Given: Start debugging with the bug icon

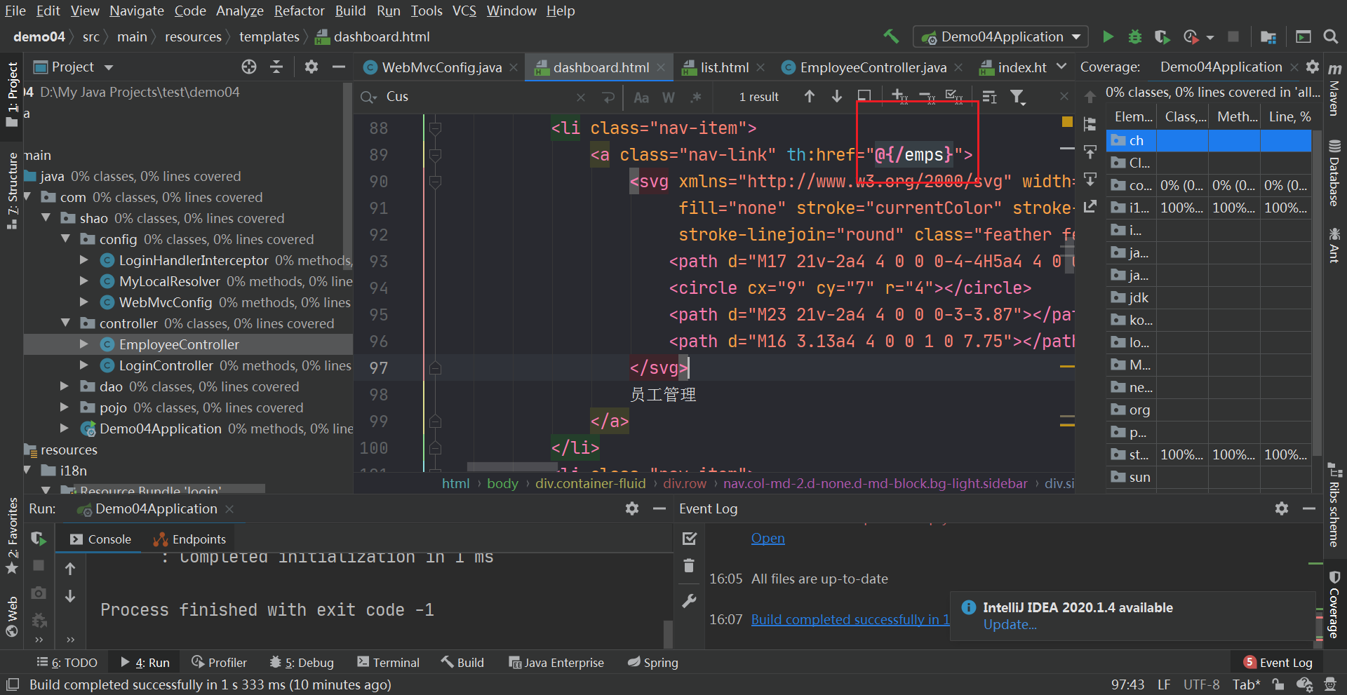Looking at the screenshot, I should pos(1134,36).
